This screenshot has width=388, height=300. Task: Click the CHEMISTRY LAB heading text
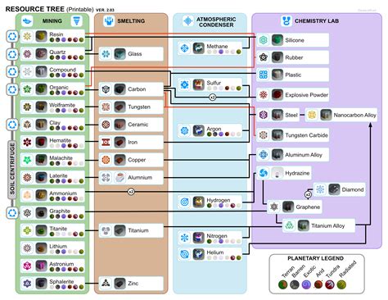click(317, 21)
